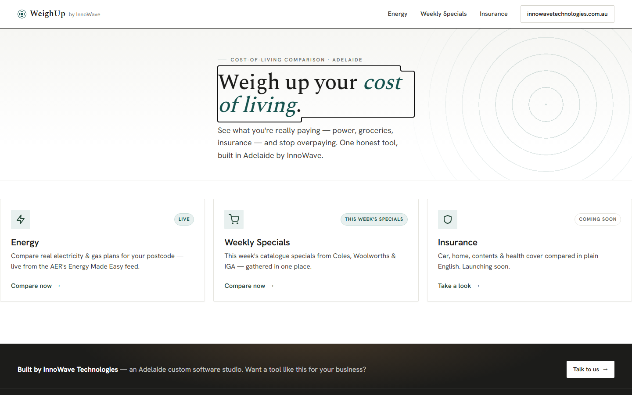Click the Weekly Specials card heading
This screenshot has height=395, width=632.
257,242
